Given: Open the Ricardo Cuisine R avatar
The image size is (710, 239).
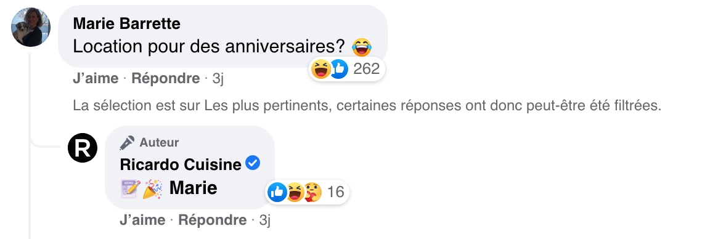Looking at the screenshot, I should click(x=83, y=148).
